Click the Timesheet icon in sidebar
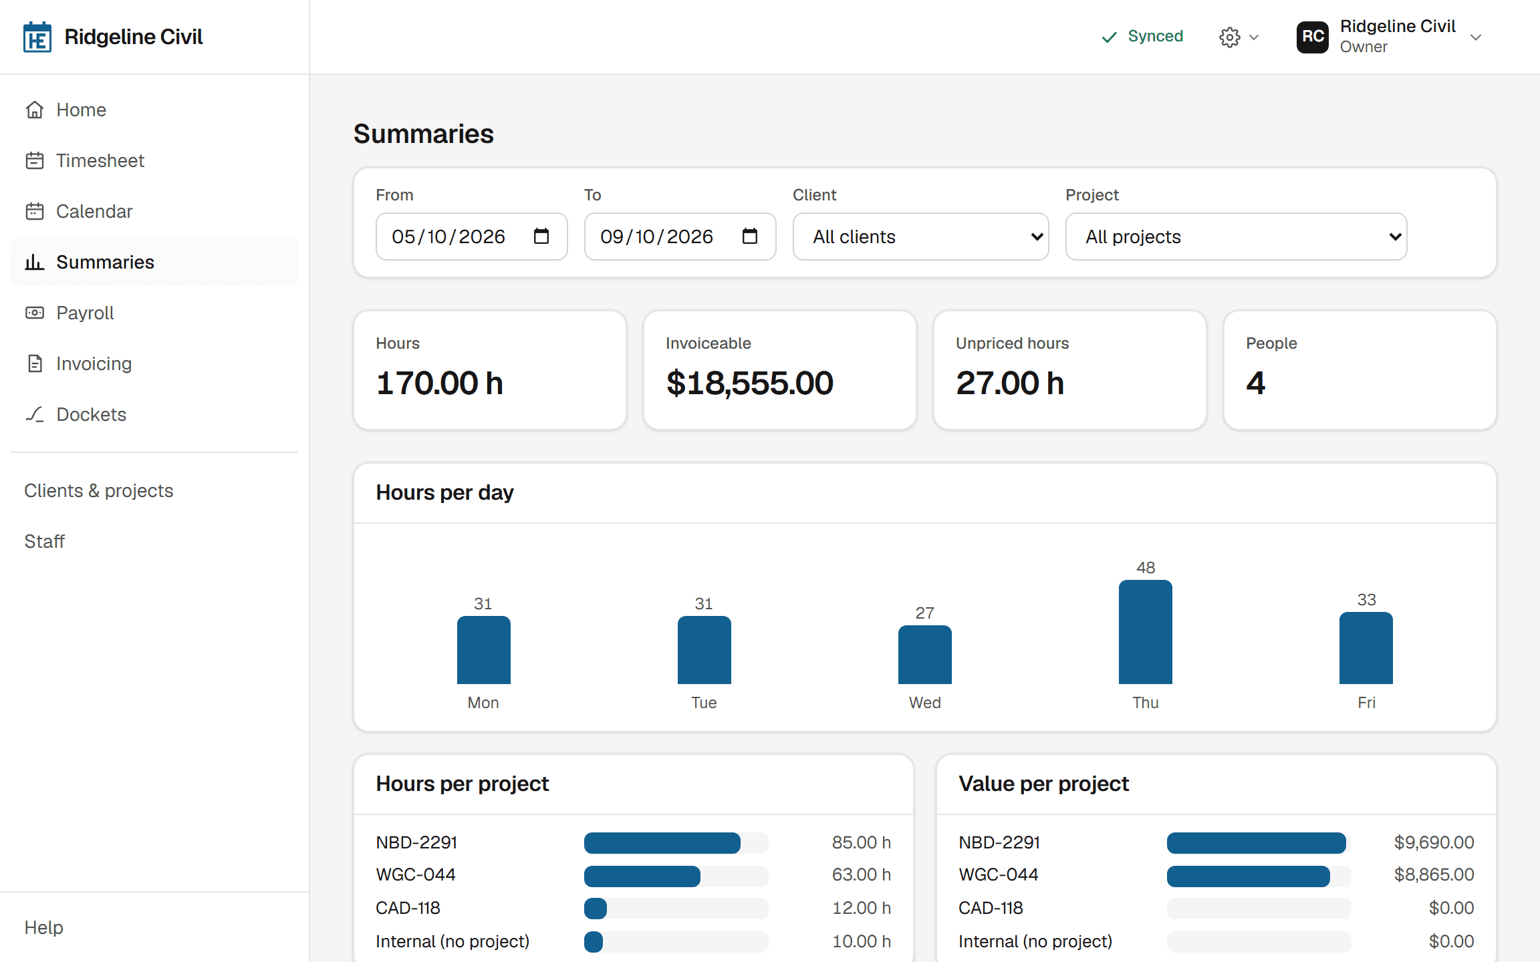 point(35,160)
